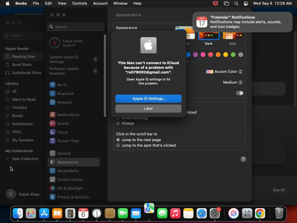Pick the yellow accent color swatch
The width and height of the screenshot is (297, 223).
pyautogui.click(x=225, y=55)
